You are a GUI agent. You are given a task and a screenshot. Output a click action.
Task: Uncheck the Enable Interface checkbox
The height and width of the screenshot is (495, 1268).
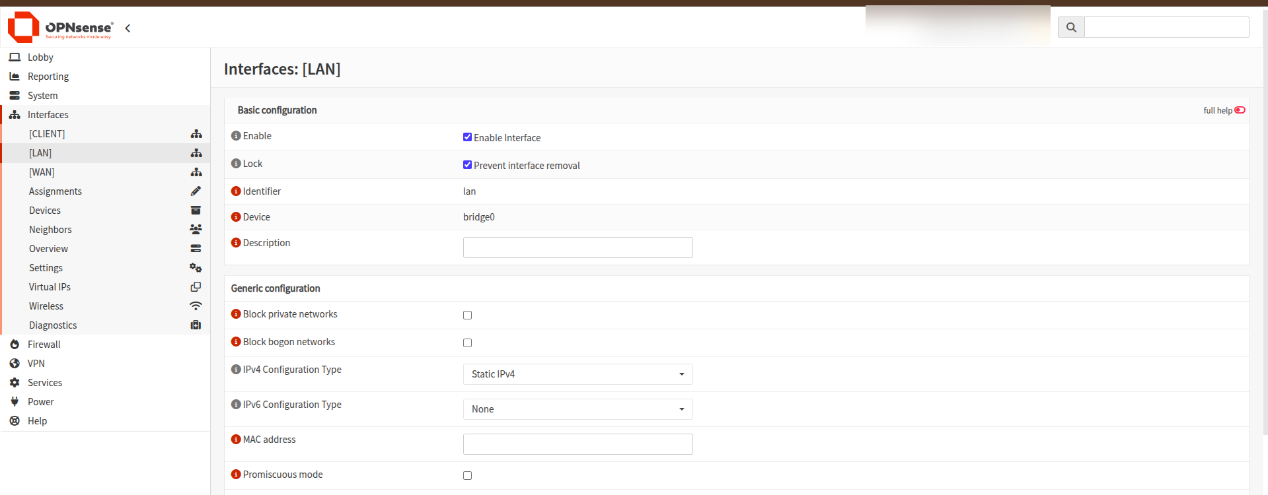coord(467,137)
